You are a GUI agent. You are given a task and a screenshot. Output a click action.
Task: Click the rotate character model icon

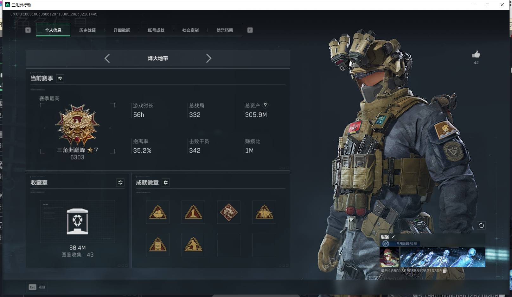tap(481, 226)
